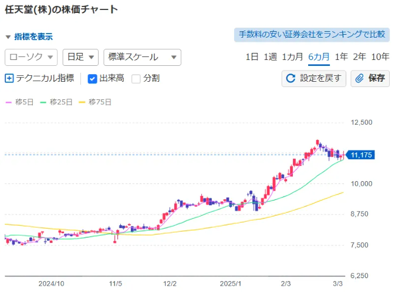Screen dimensions: 395x294
Task: Click the 移5日 pink legend marker
Action: click(9, 102)
